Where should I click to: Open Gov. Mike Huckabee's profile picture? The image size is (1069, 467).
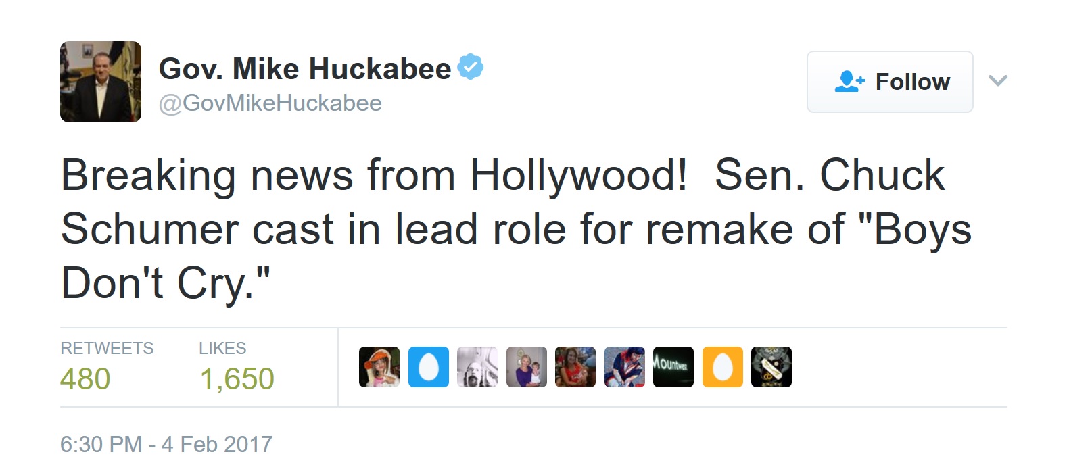[x=101, y=82]
